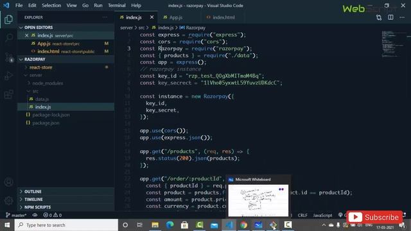Click the src breadcrumb segment
This screenshot has width=411, height=231.
[141, 28]
